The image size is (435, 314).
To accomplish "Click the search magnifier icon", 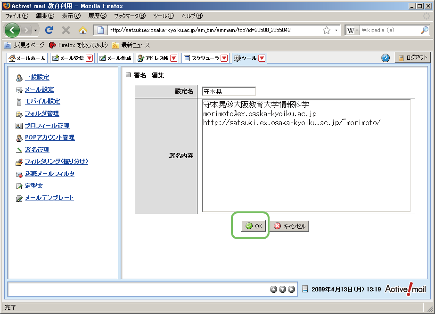I will [x=424, y=30].
